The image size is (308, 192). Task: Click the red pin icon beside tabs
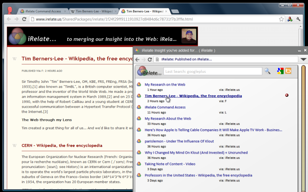pos(10,10)
